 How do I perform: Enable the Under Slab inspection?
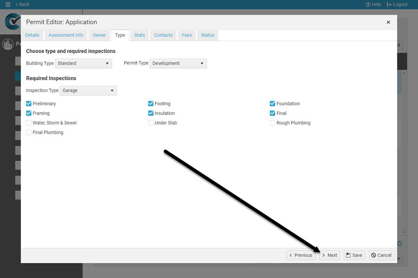[x=151, y=123]
